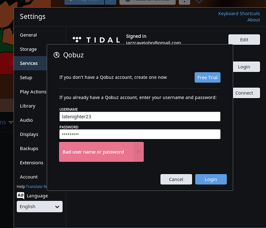Open the Language dropdown set to English
This screenshot has height=228, width=266.
point(39,207)
